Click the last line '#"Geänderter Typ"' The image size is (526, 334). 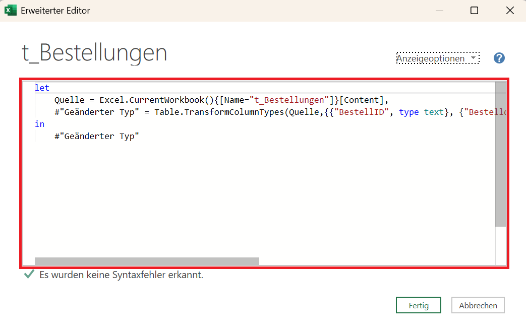tap(96, 136)
